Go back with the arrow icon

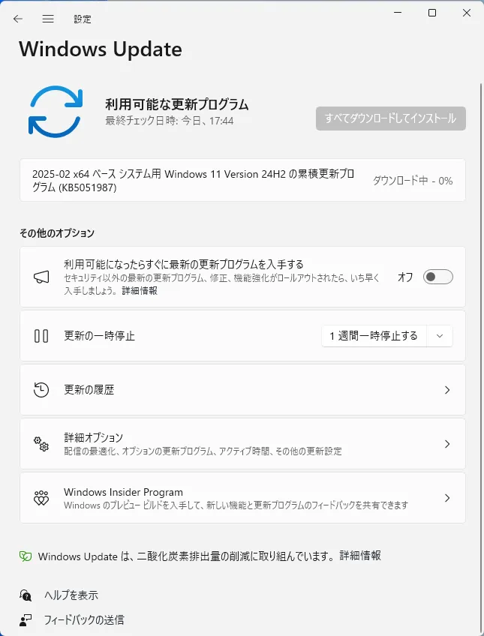(18, 19)
